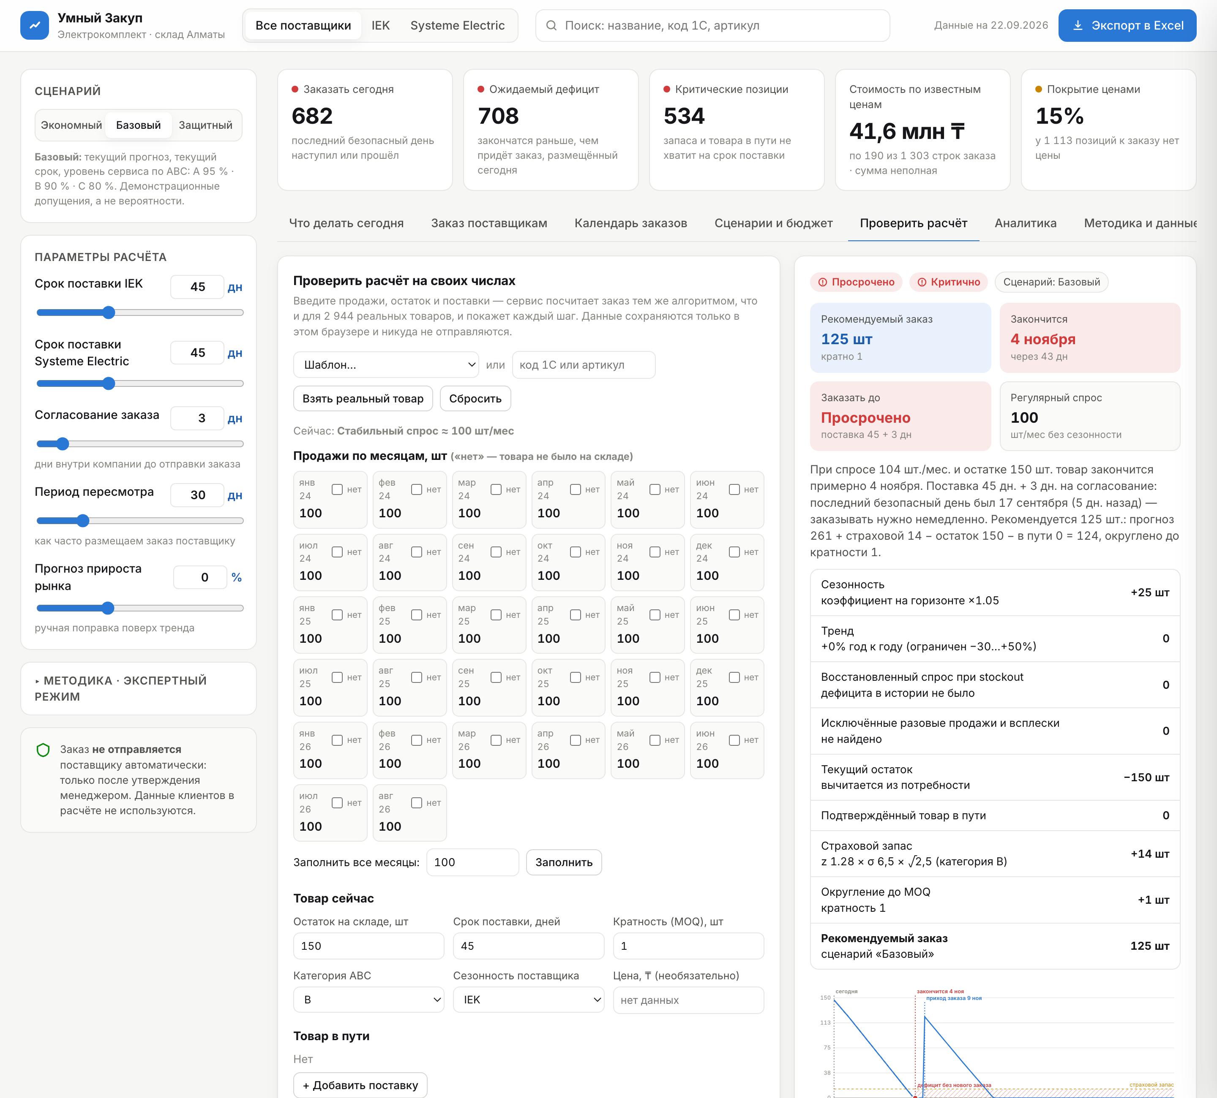Click the search magnifier icon
1217x1098 pixels.
point(551,25)
